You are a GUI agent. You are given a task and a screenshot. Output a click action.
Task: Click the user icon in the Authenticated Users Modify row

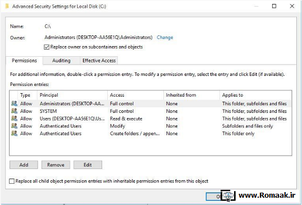tap(14, 126)
